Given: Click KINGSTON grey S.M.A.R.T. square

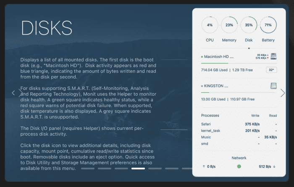Looking at the screenshot, I should 202,86.
